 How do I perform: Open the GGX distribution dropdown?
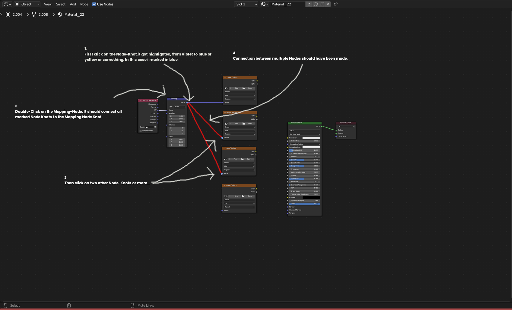305,131
